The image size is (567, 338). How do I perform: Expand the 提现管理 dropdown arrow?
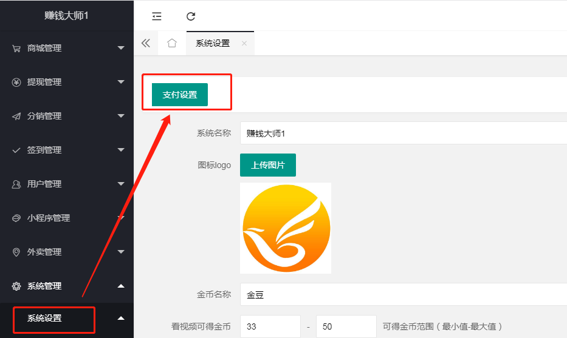121,81
